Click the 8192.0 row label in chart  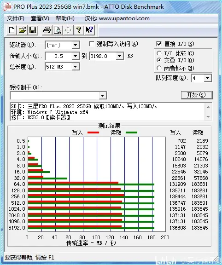point(17,228)
